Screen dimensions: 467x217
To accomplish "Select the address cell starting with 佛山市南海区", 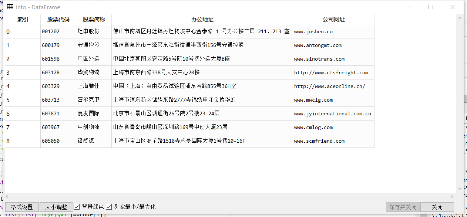I will coord(202,32).
